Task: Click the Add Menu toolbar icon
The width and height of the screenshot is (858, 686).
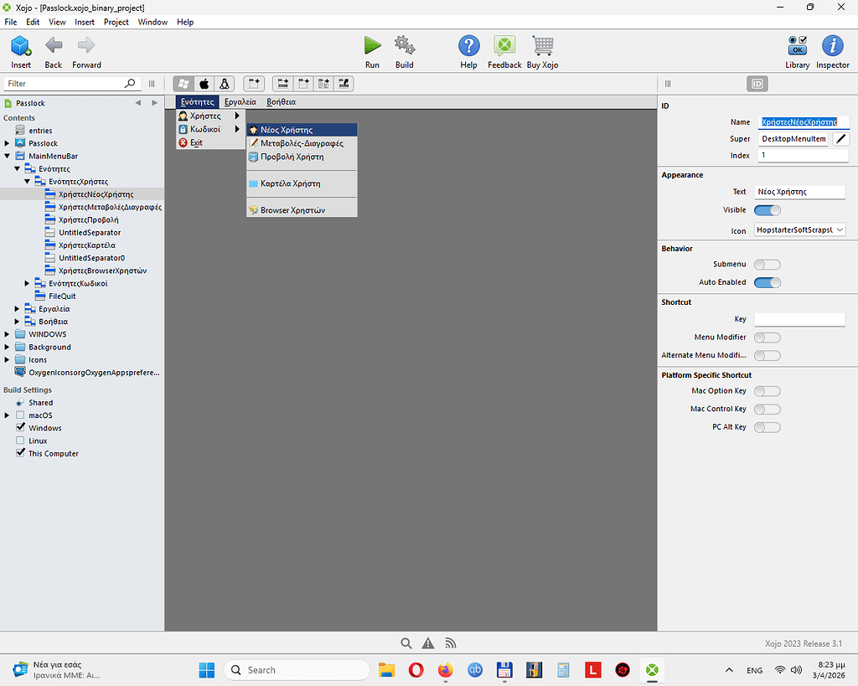Action: coord(254,84)
